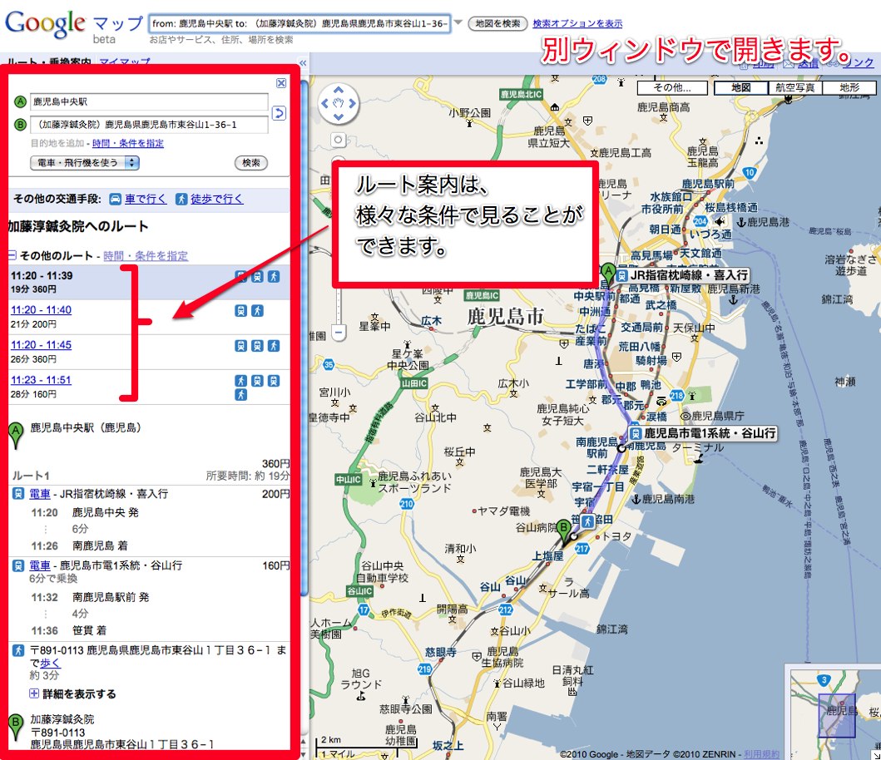The height and width of the screenshot is (760, 881).
Task: Choose the 車で行く driving link
Action: click(146, 199)
